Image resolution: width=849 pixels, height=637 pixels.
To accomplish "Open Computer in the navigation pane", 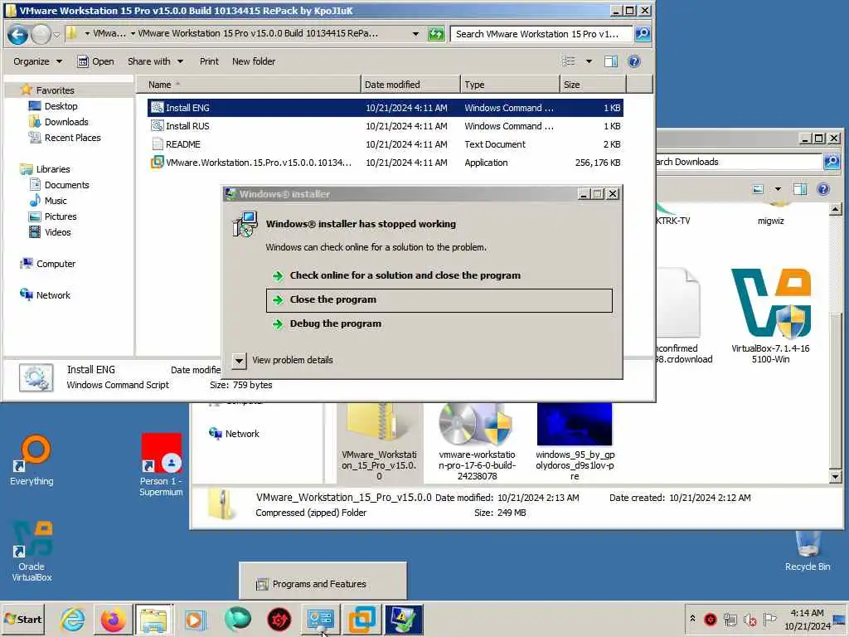I will [x=47, y=264].
